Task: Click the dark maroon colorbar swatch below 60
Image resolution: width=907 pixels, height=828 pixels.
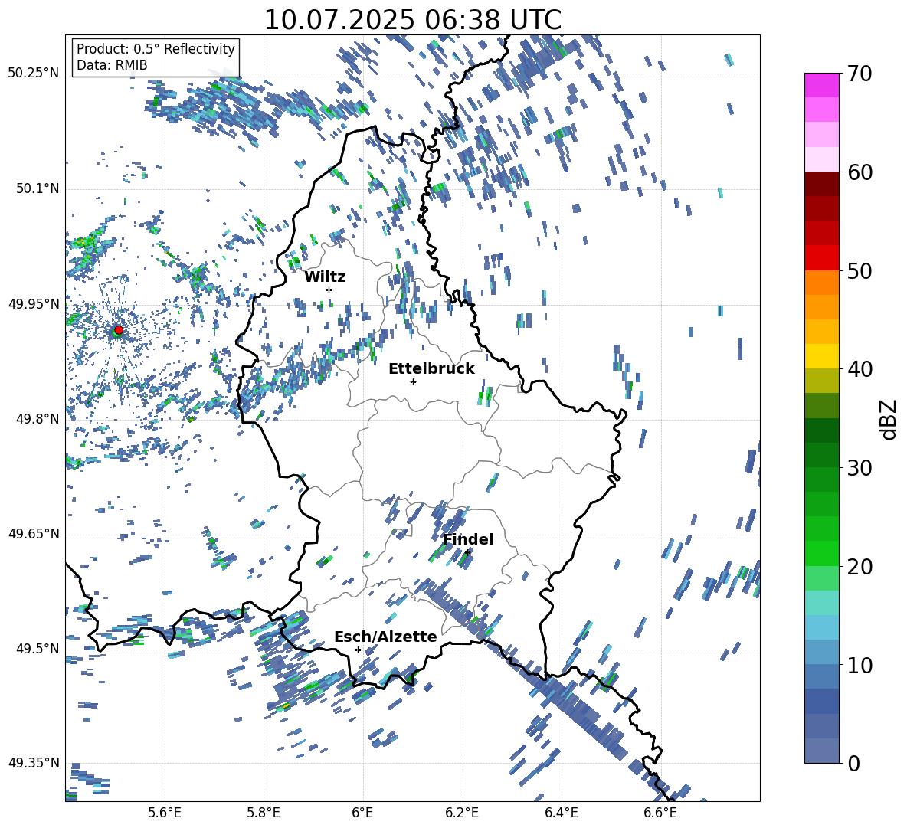Action: point(821,184)
